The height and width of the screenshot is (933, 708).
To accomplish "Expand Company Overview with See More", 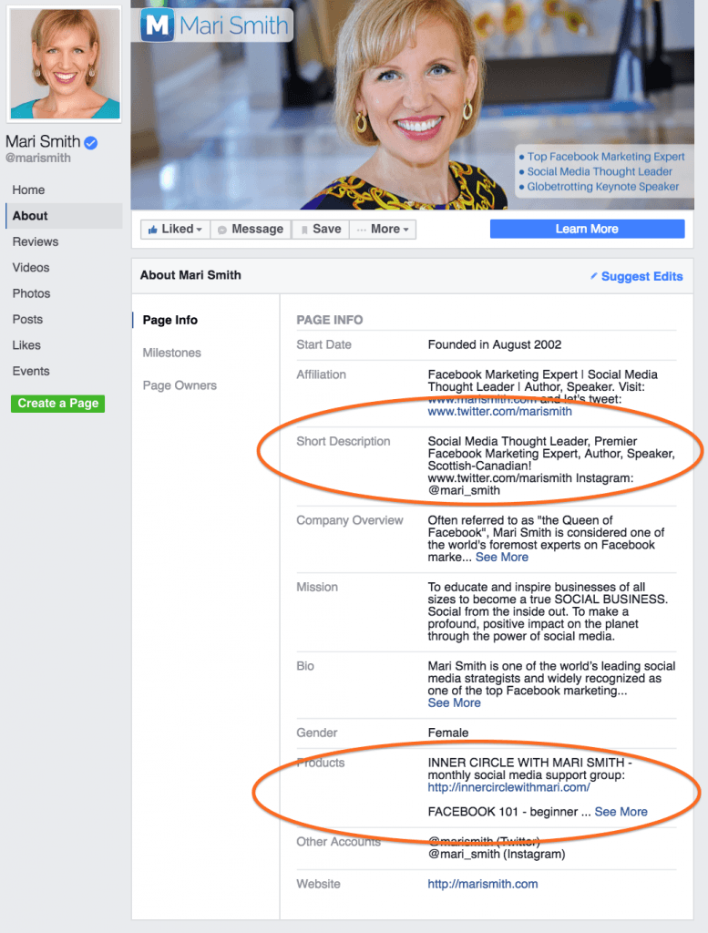I will 501,558.
